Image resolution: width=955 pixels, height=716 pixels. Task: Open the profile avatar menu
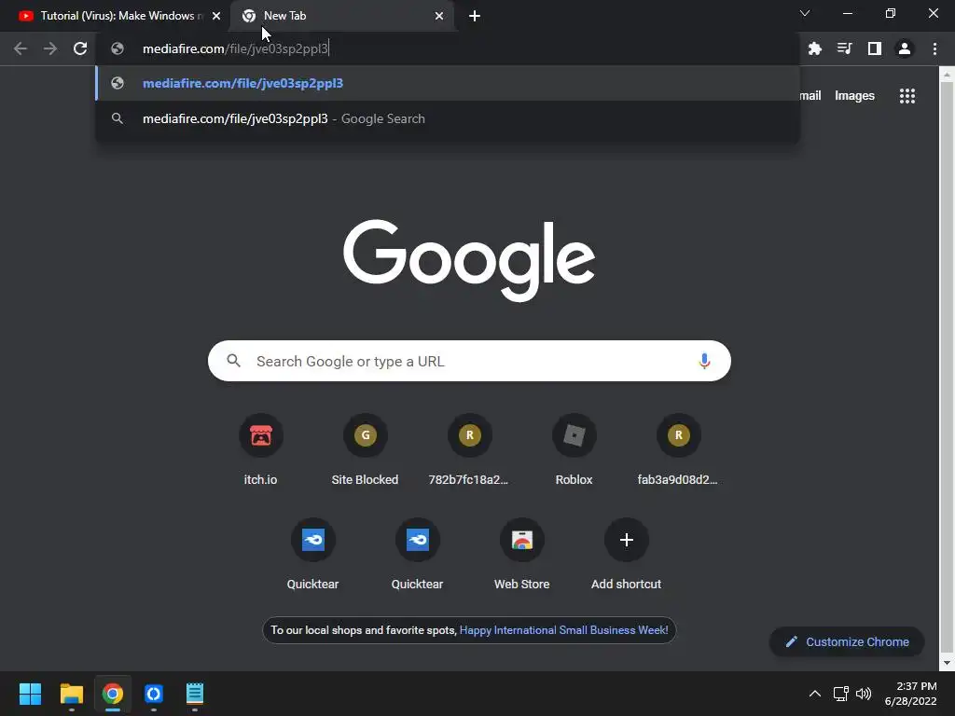click(x=905, y=48)
